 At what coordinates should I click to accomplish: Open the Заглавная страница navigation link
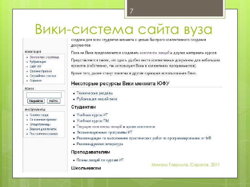click(44, 57)
